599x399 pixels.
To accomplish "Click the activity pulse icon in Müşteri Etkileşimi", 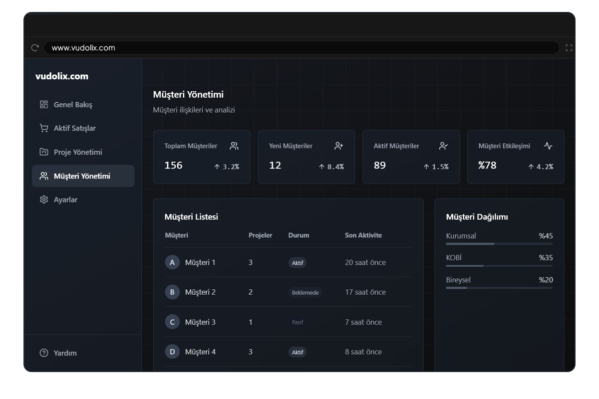I will [548, 146].
